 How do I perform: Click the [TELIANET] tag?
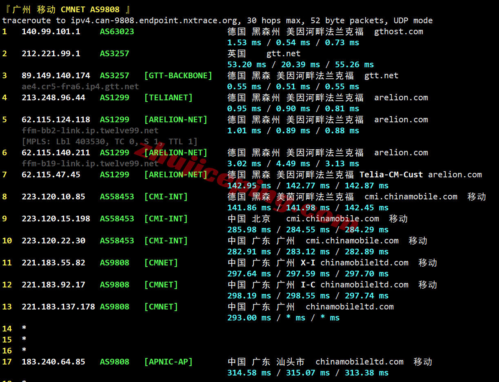(x=169, y=97)
